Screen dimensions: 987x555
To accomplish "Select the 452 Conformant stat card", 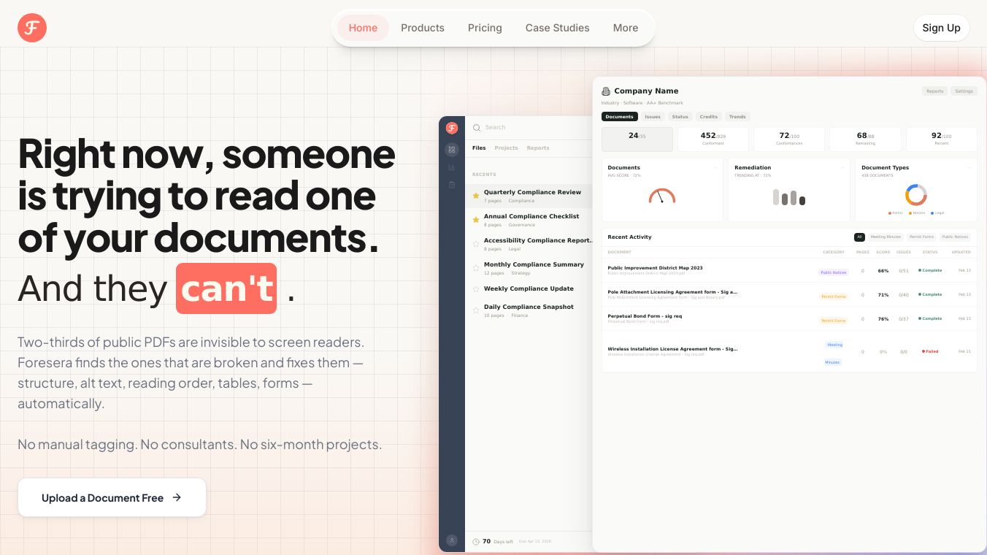I will (x=713, y=139).
